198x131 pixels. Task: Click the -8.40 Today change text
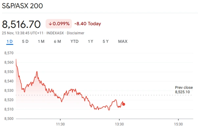coord(88,24)
